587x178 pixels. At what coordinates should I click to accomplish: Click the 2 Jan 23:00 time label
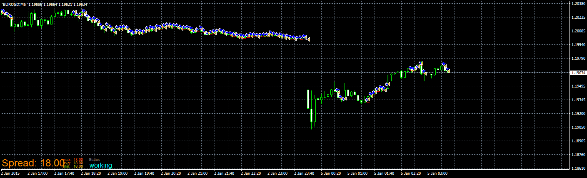pos(277,173)
